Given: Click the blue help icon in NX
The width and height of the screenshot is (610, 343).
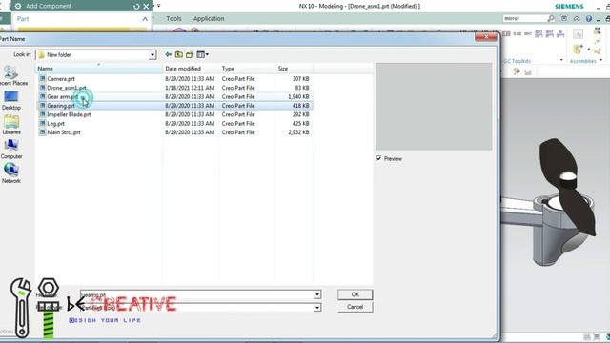Looking at the screenshot, I should pyautogui.click(x=589, y=18).
